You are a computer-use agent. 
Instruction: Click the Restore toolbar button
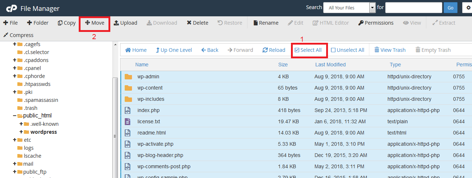point(230,23)
